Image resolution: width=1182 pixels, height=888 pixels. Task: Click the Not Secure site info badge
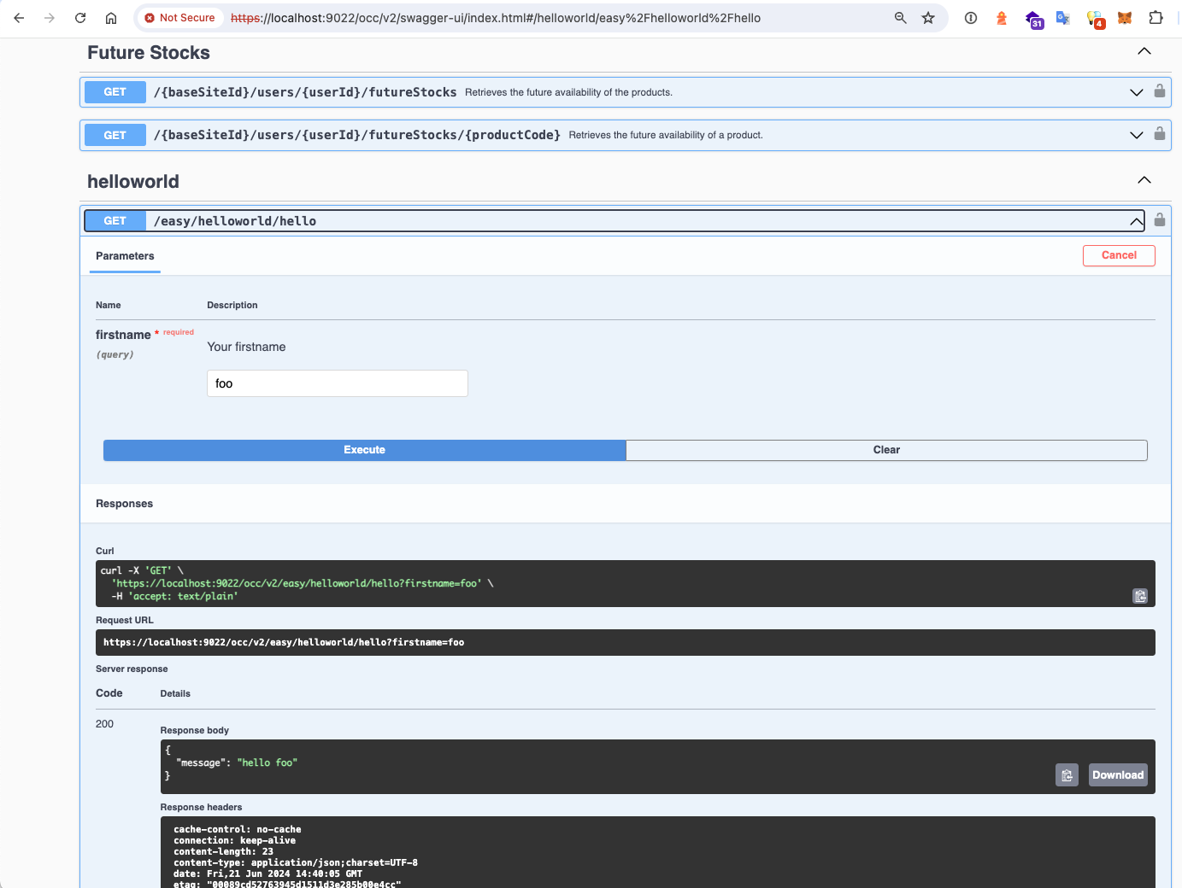[180, 18]
